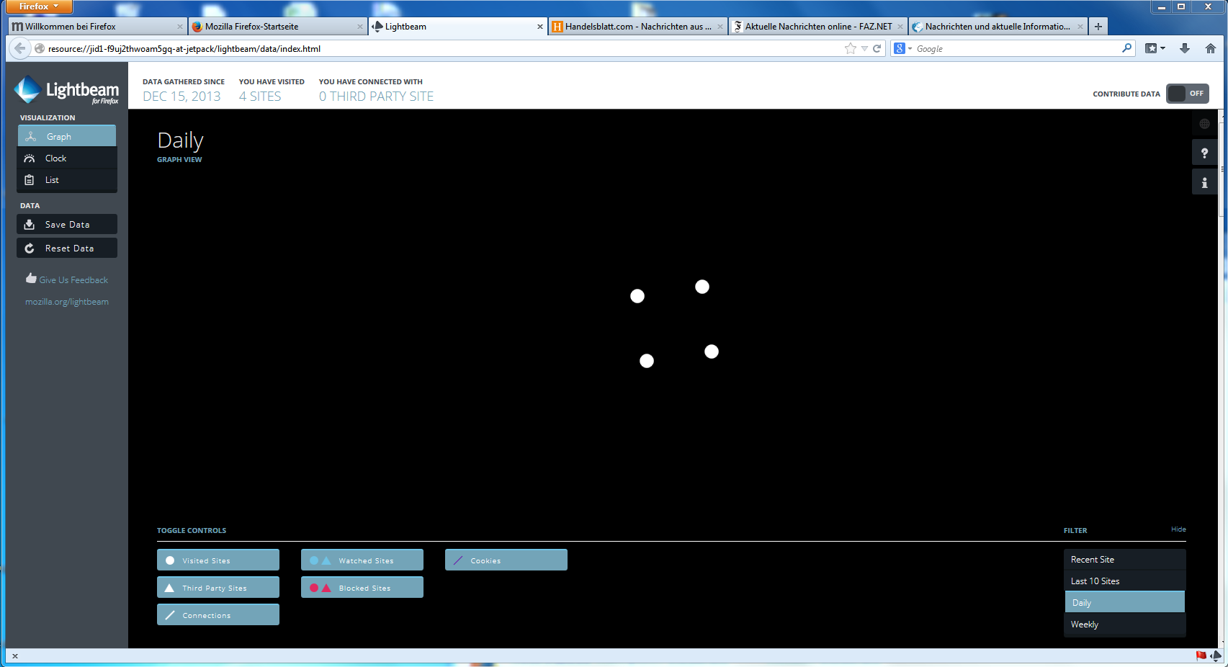Open the mozilla.org/lightbeam link
Viewport: 1228px width, 667px height.
tap(67, 302)
